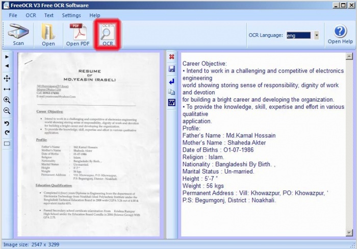Open the OCR menu

pos(31,15)
